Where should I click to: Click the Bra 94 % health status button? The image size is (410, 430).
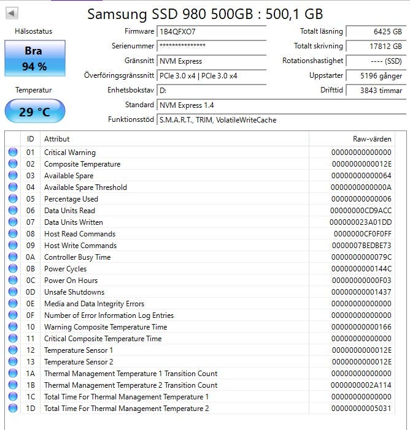tap(35, 58)
